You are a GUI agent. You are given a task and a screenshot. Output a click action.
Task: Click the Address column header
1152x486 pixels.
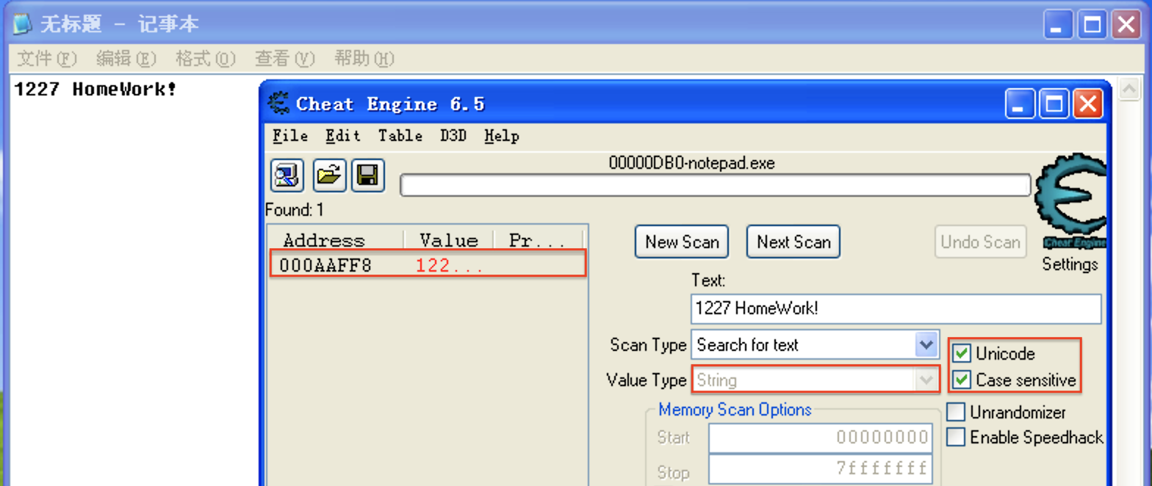pyautogui.click(x=336, y=240)
